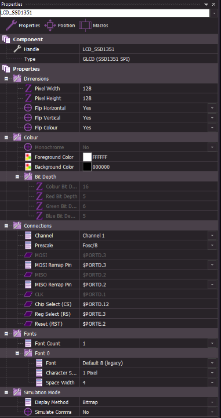Click the Type value GLCD (SSD1351 SPI)
Image resolution: width=221 pixels, height=418 pixels.
tap(106, 59)
